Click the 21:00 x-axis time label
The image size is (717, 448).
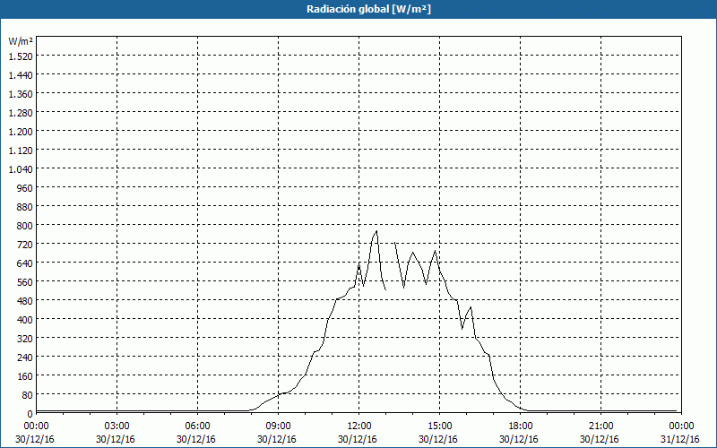point(600,426)
